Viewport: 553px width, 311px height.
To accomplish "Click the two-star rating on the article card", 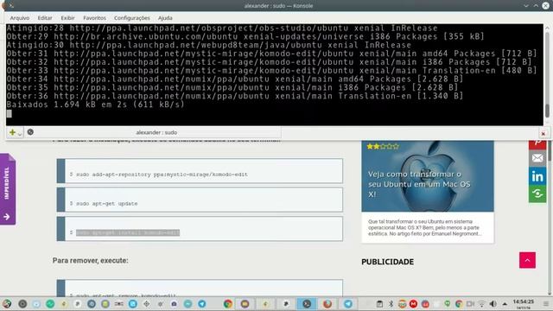I will (383, 146).
